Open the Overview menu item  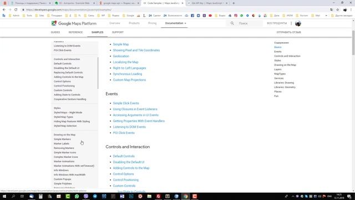[115, 23]
